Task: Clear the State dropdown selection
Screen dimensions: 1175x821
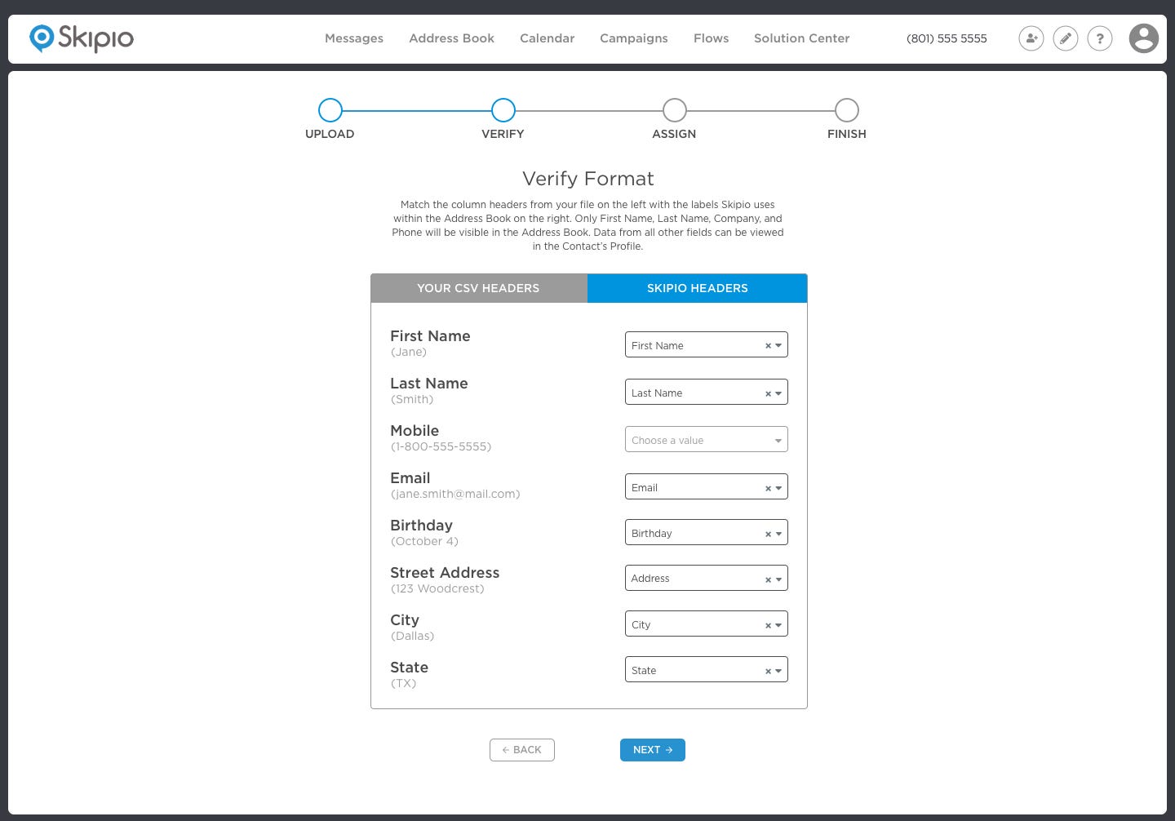Action: (x=768, y=671)
